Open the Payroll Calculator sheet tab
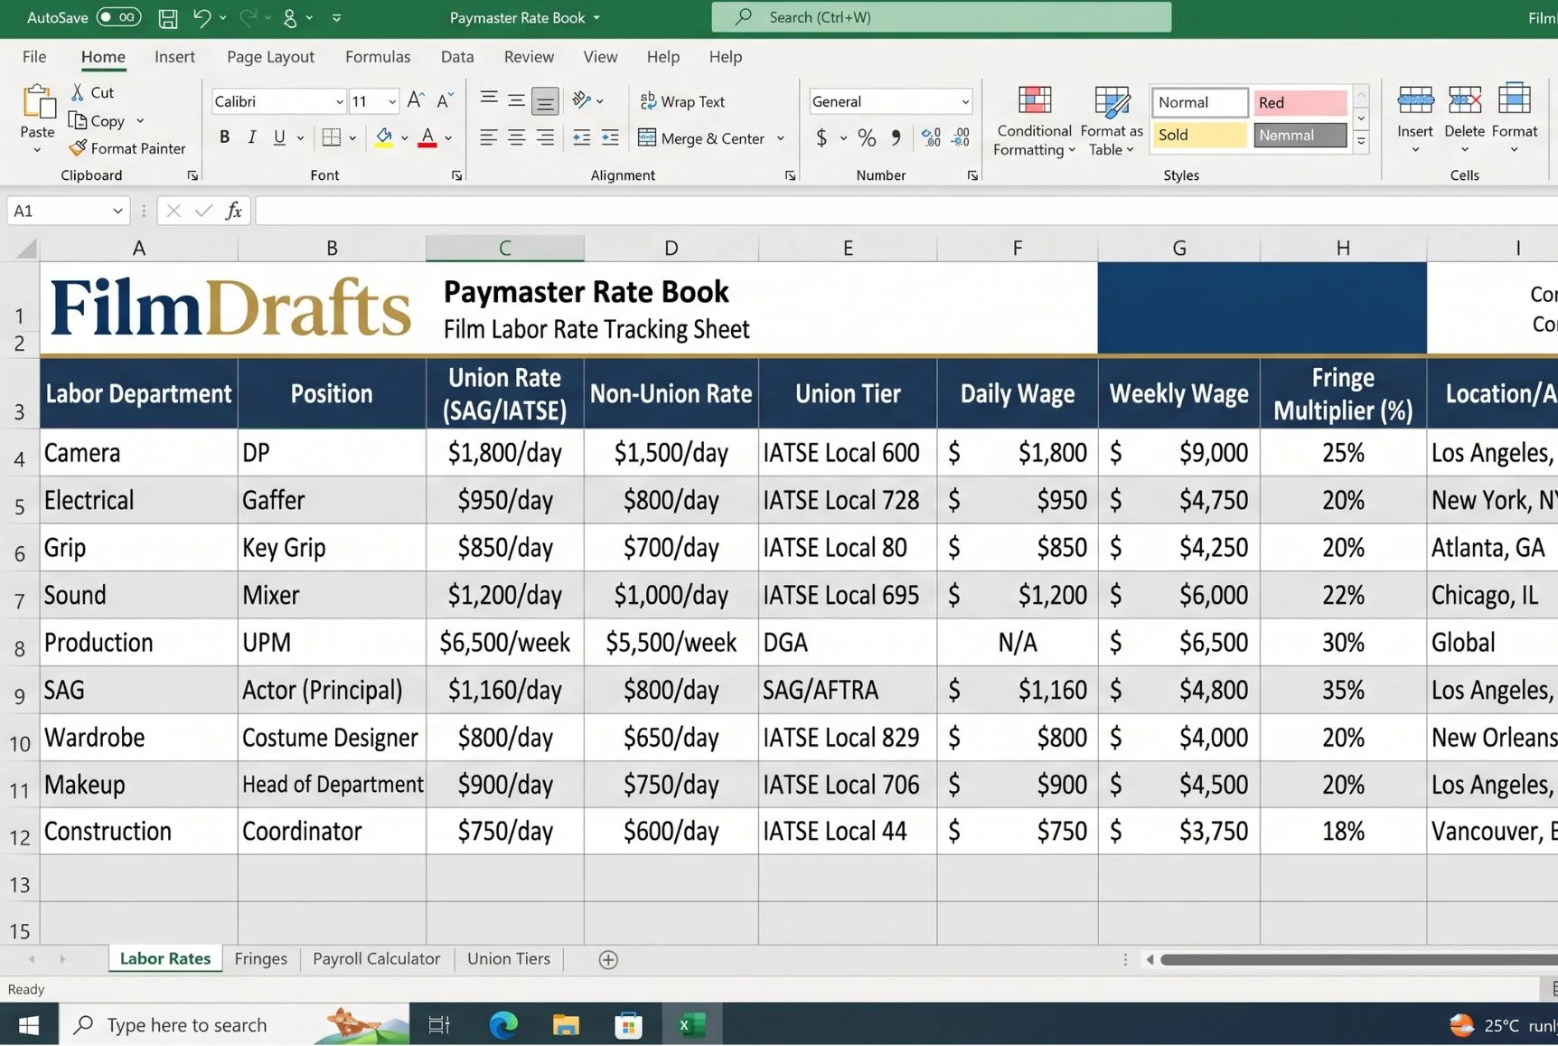 (376, 959)
